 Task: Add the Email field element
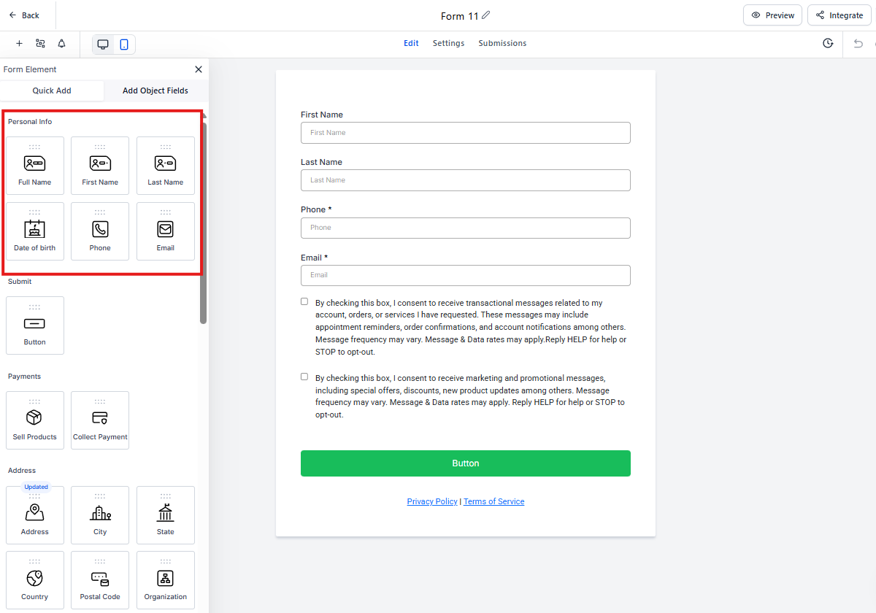[166, 231]
